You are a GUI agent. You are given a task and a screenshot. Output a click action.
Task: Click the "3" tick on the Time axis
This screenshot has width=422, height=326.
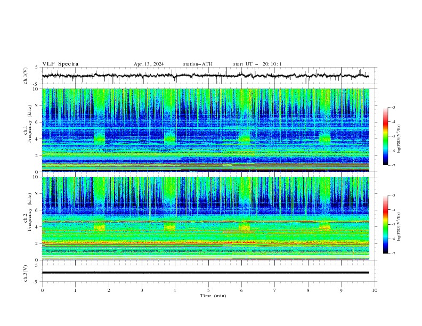click(x=142, y=290)
